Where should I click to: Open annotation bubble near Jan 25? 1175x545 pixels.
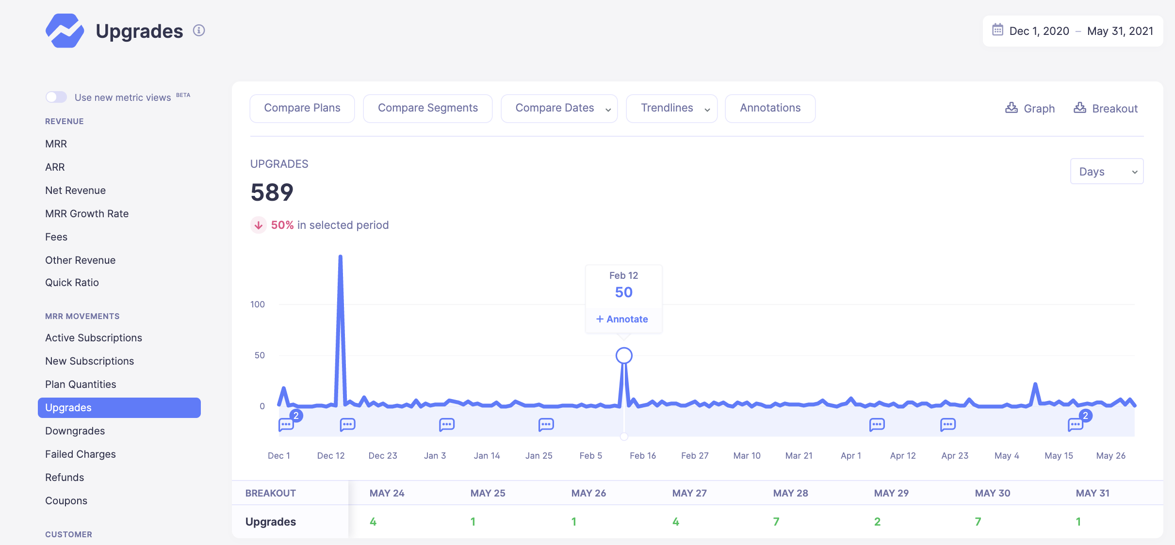pyautogui.click(x=546, y=425)
